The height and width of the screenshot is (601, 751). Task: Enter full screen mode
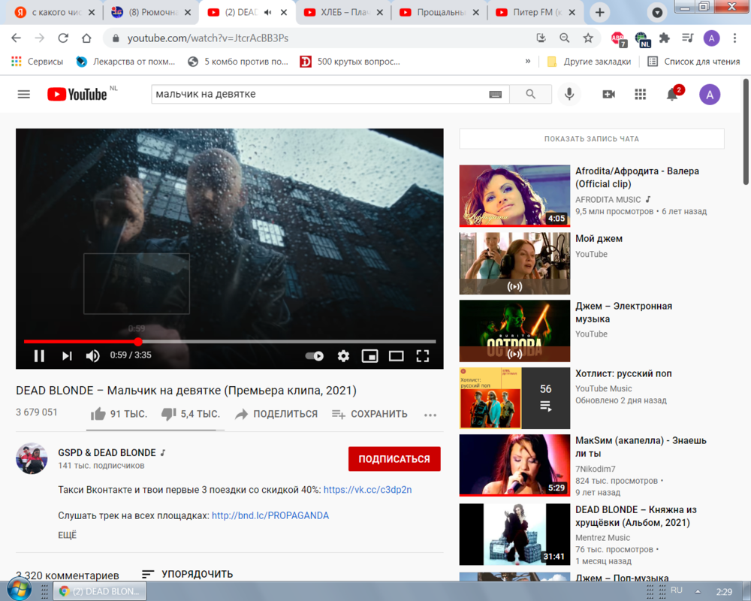(x=422, y=355)
